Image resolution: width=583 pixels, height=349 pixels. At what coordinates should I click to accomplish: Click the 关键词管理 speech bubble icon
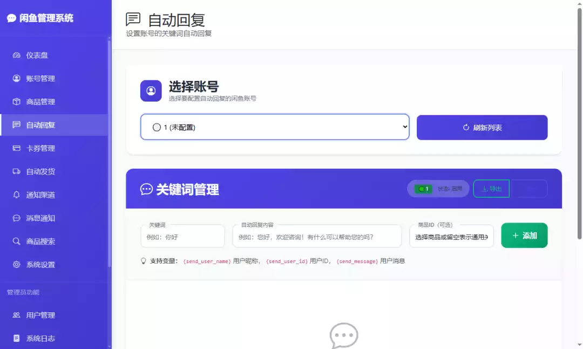point(146,189)
